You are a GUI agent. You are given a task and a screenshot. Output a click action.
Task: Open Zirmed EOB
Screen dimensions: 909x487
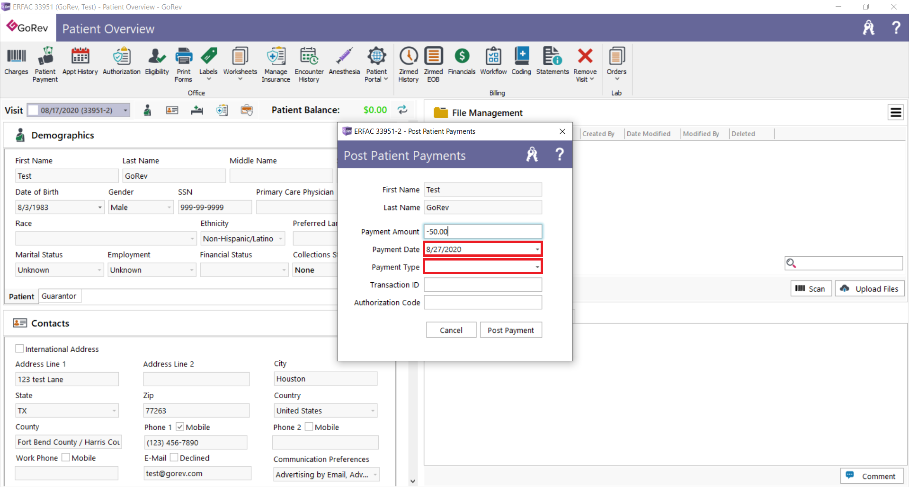click(x=433, y=65)
